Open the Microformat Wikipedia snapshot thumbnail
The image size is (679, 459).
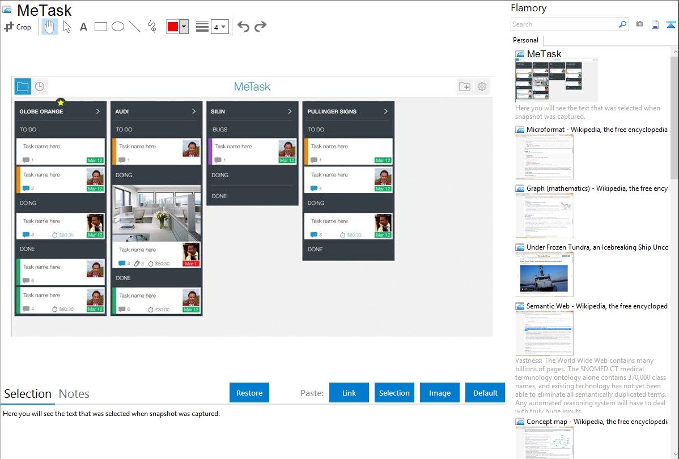(x=544, y=157)
